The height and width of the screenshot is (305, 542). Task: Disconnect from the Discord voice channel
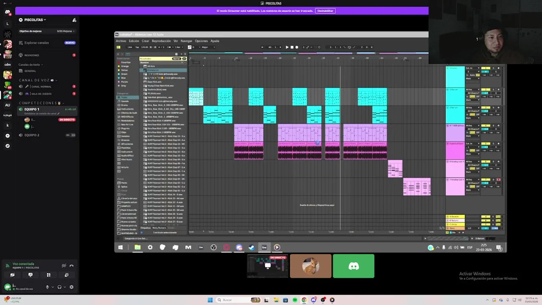pos(72,266)
